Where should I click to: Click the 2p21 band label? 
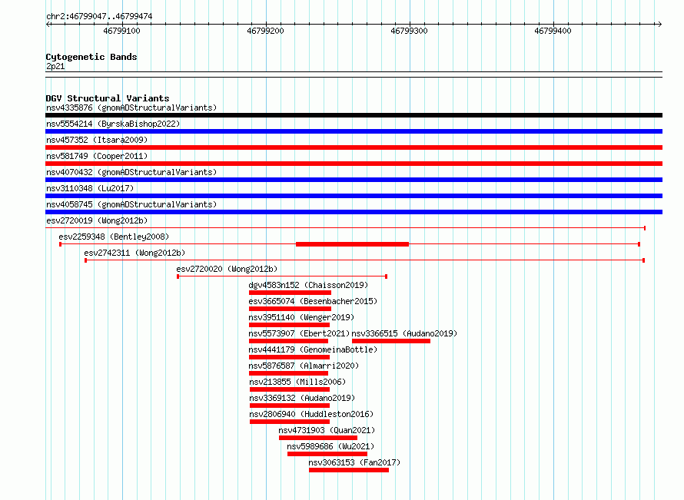(55, 66)
